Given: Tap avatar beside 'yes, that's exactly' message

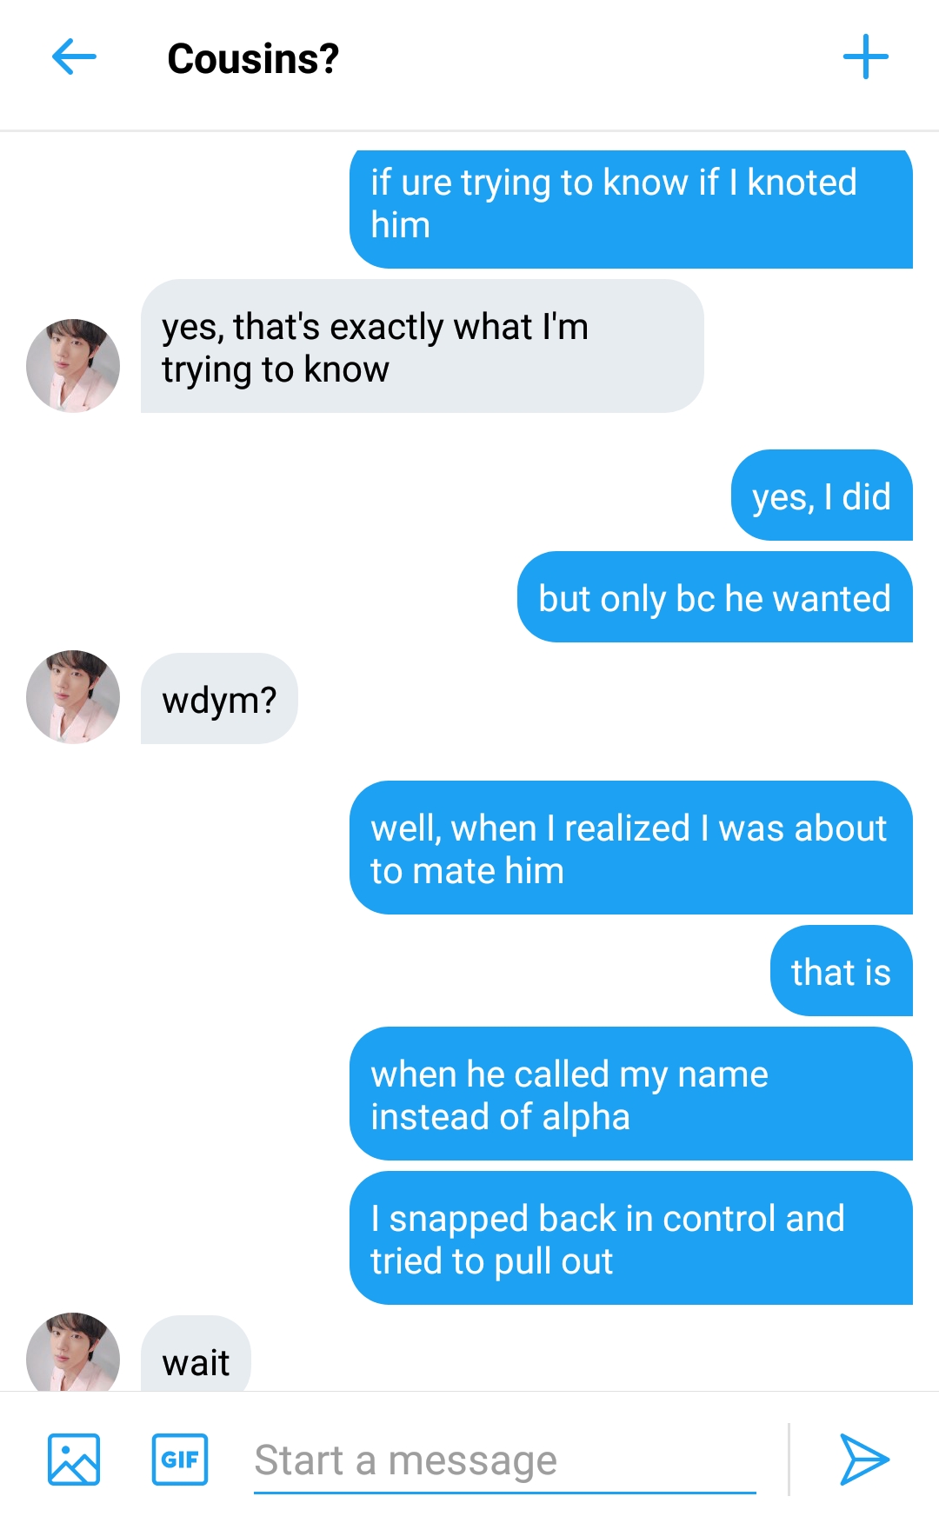Looking at the screenshot, I should pos(73,365).
